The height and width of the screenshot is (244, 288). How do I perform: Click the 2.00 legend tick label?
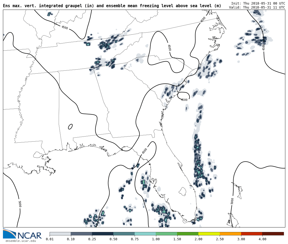(199, 239)
